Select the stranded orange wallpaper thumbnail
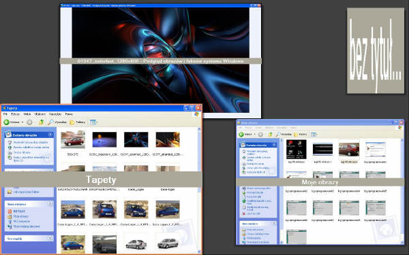The height and width of the screenshot is (255, 409). (x=168, y=140)
